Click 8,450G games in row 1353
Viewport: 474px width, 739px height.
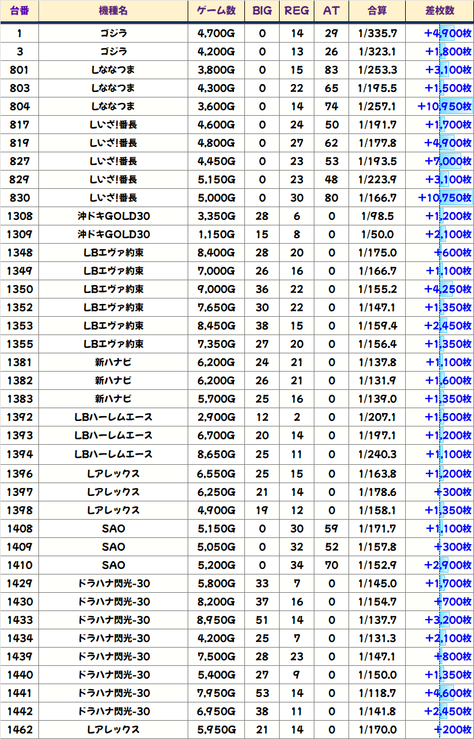pyautogui.click(x=216, y=326)
